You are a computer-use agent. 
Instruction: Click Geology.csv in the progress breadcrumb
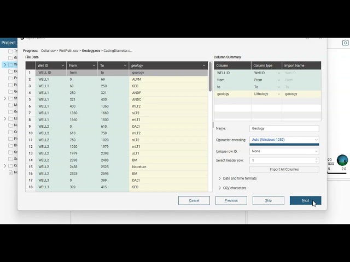[91, 51]
